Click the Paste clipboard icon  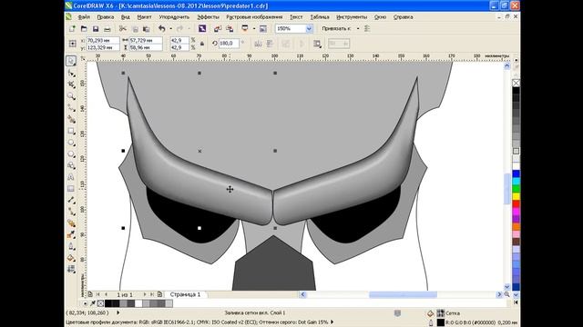tap(146, 28)
